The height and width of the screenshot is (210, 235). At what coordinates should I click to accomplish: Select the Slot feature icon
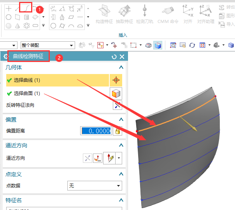(35, 26)
